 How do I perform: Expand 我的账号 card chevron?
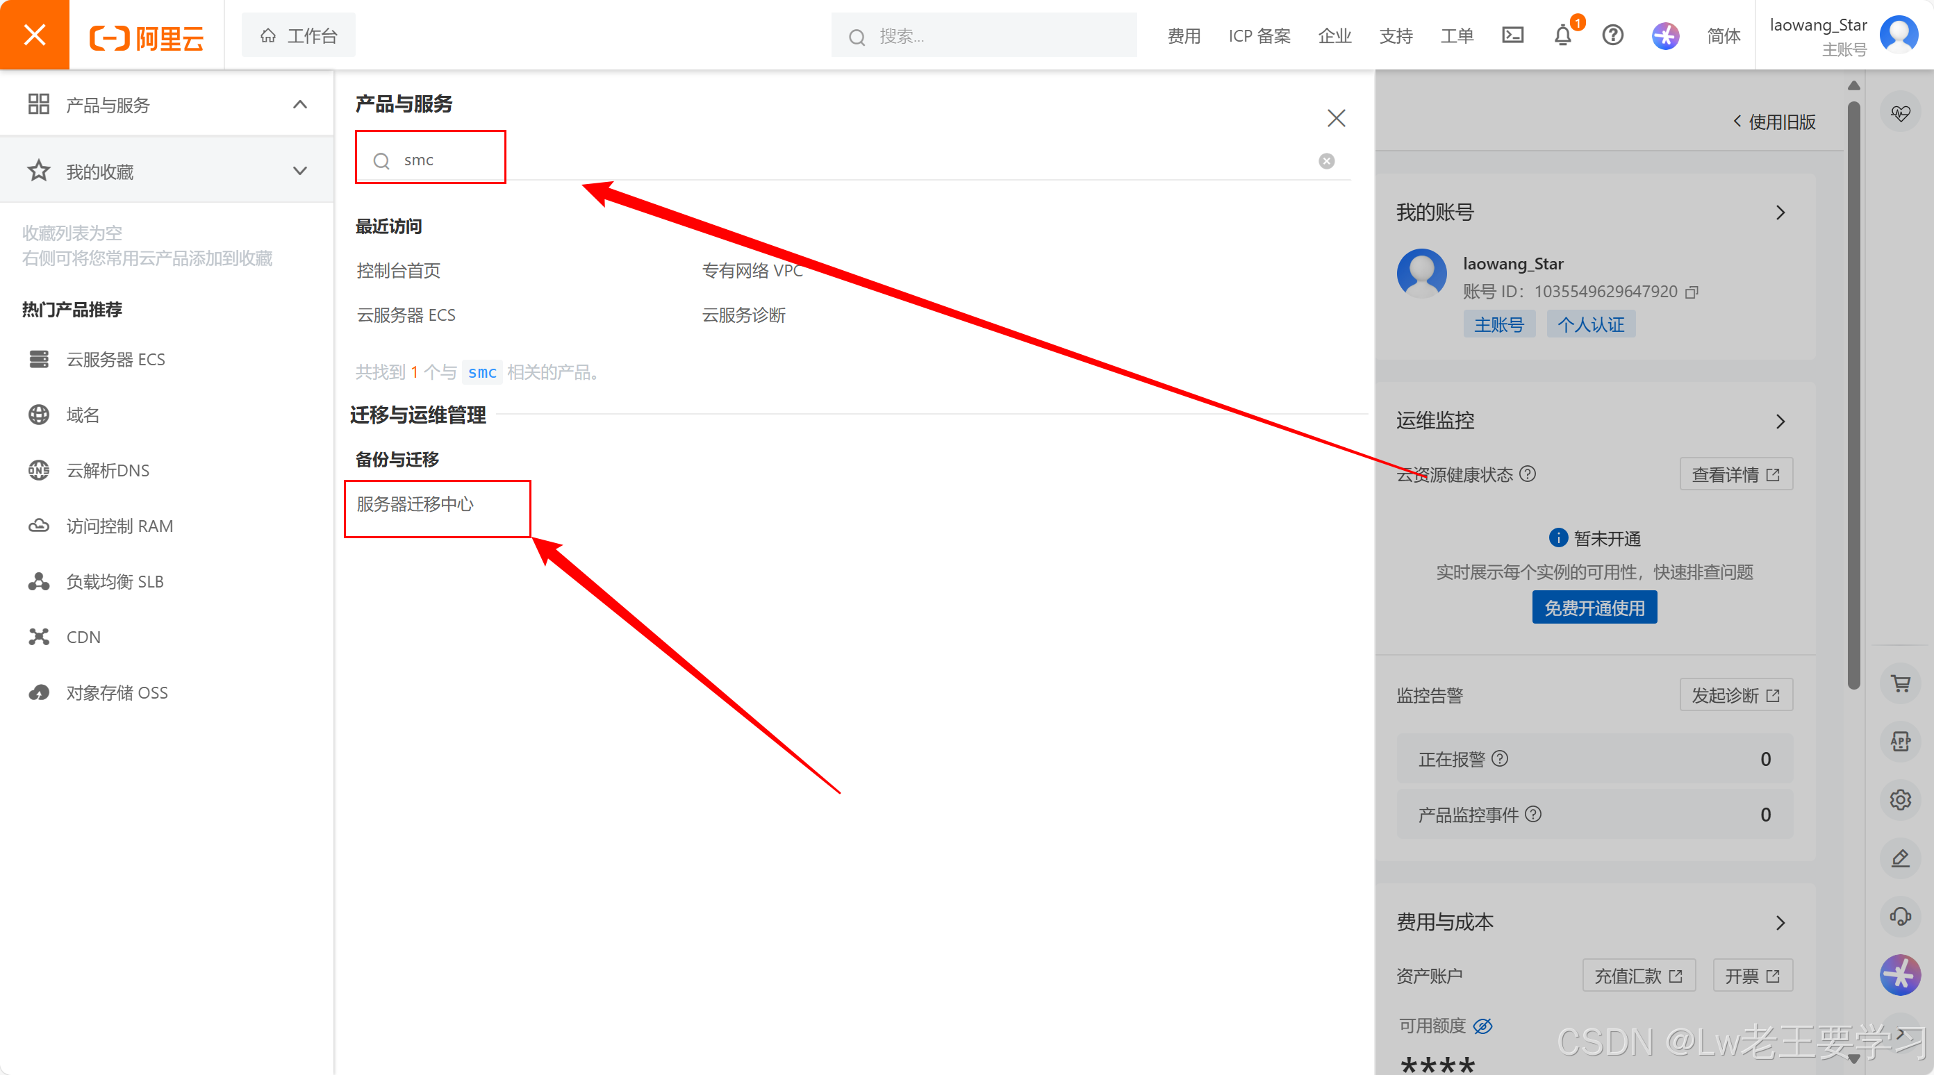1780,212
